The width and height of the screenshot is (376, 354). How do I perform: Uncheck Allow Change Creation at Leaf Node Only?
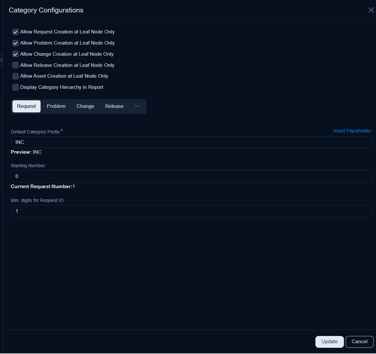[15, 54]
